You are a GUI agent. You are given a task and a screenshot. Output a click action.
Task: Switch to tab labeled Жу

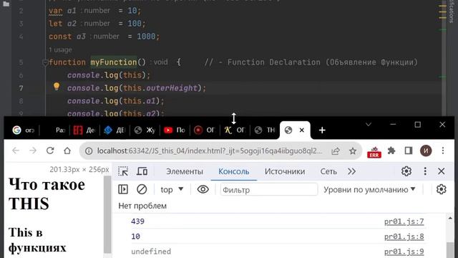(145, 130)
